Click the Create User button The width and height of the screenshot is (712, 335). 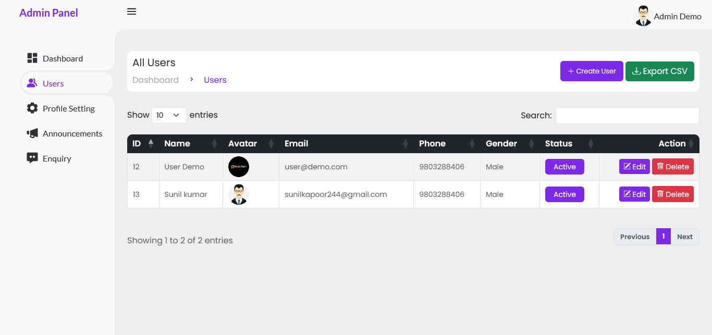pos(591,71)
